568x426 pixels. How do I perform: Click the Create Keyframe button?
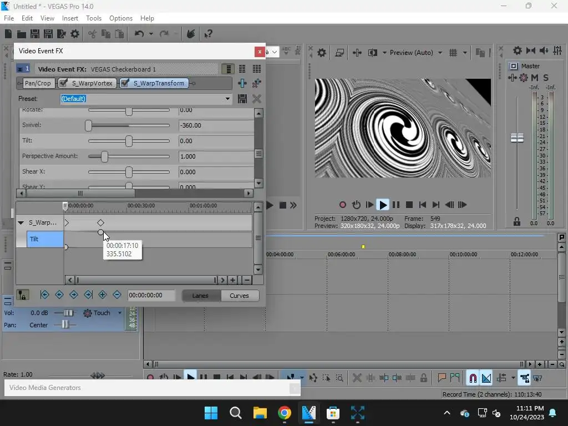(x=103, y=295)
